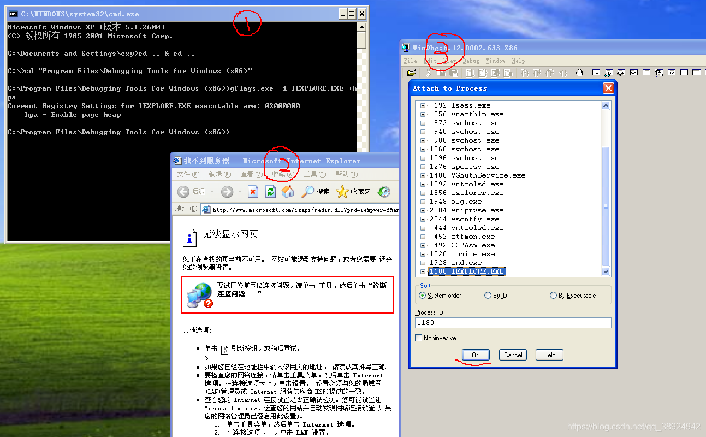Image resolution: width=706 pixels, height=437 pixels.
Task: Click the WinDbg breakpoint hand icon
Action: pos(579,73)
